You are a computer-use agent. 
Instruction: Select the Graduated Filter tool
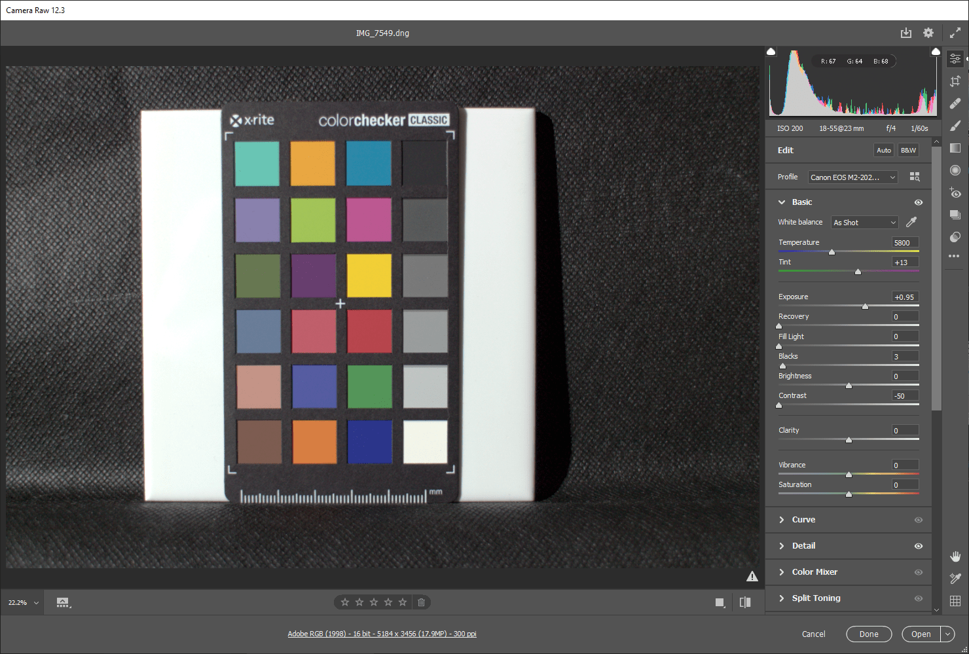click(x=955, y=148)
